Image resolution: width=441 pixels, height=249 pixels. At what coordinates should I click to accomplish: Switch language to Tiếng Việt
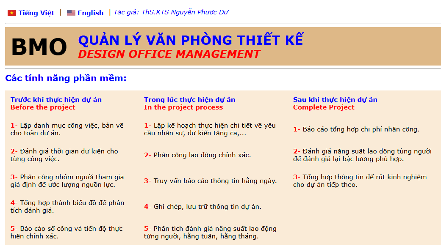(x=36, y=13)
